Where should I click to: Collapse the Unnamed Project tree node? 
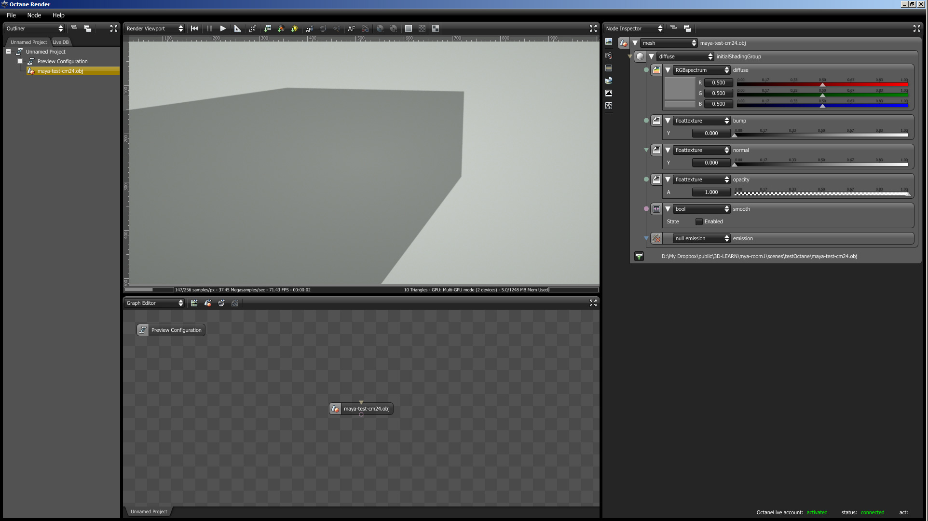(x=8, y=52)
